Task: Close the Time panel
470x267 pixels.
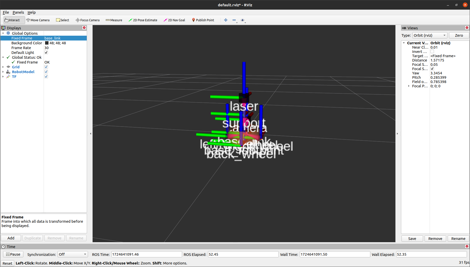Action: coord(467,246)
